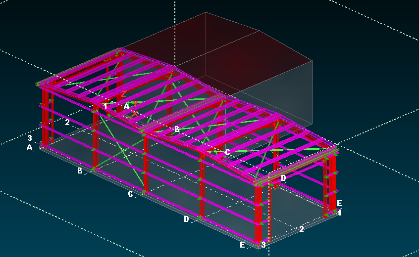Click grid label D below the front wall
Viewport: 419px width, 257px height.
point(186,219)
